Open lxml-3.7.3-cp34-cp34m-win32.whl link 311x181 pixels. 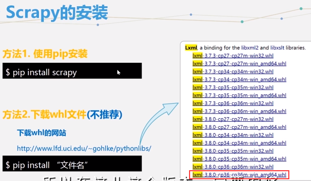point(233,71)
